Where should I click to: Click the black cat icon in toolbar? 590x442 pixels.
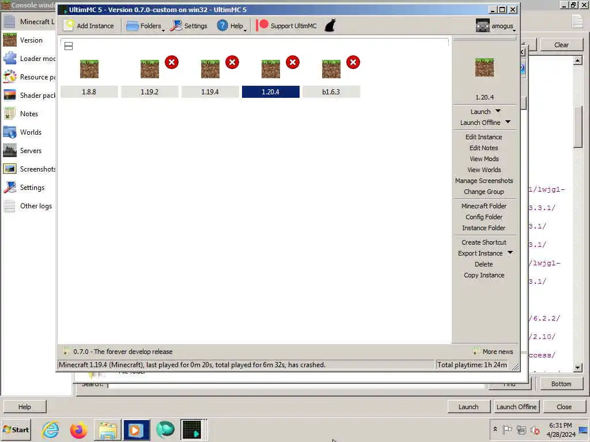tap(330, 26)
